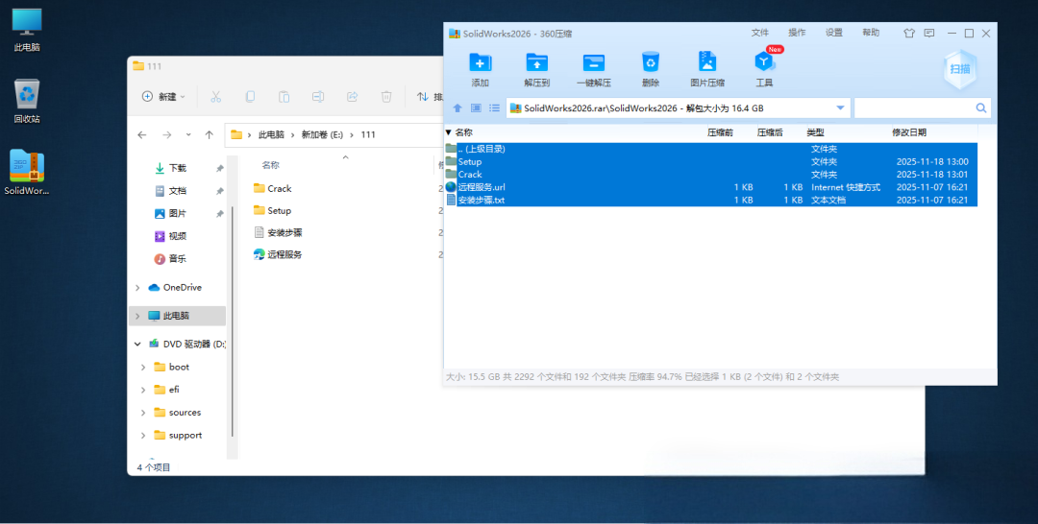Expand the OneDrive tree node

(x=137, y=288)
